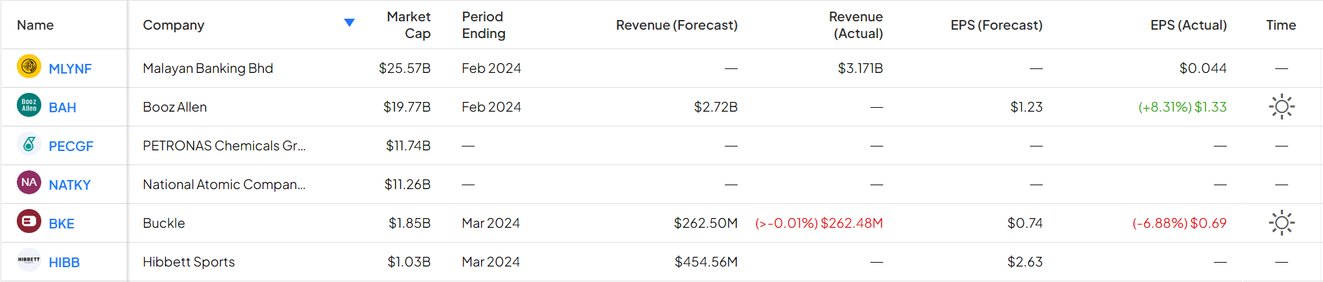Viewport: 1323px width, 282px height.
Task: Click the '(+8.31%) $1.33' EPS actual value
Action: point(1182,107)
